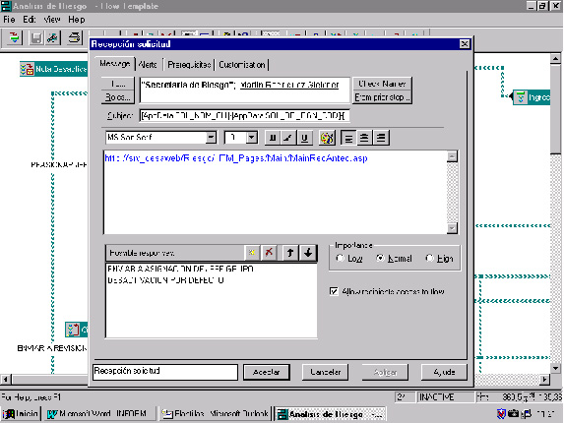Switch to the Prerequisites tab
The image size is (564, 423).
[x=189, y=65]
